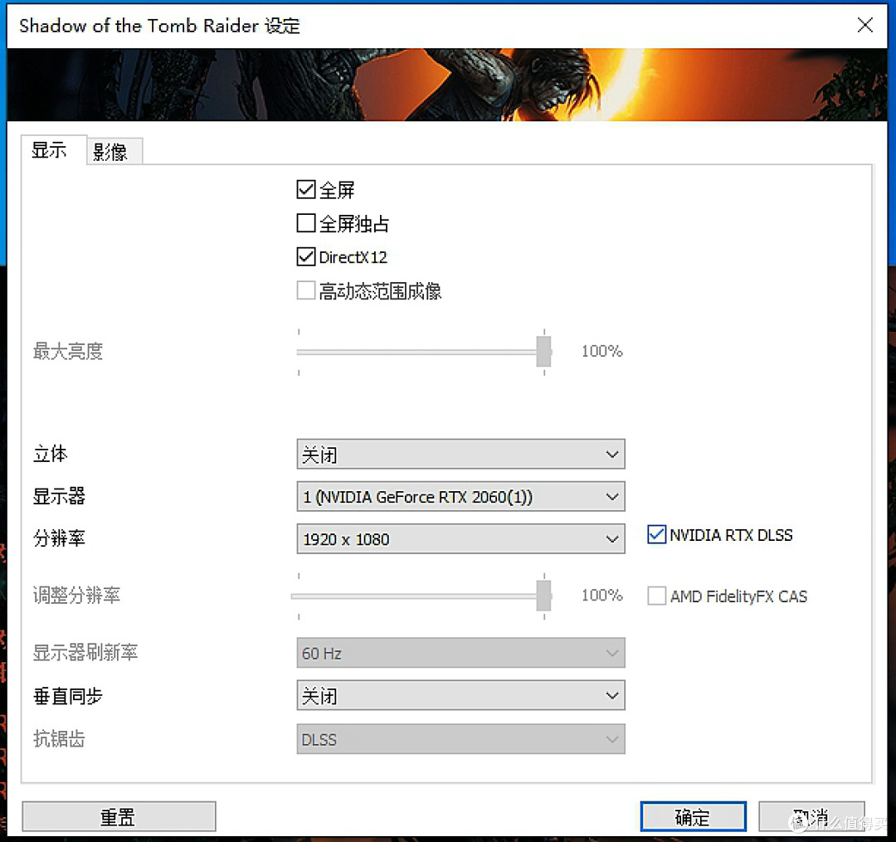This screenshot has height=842, width=896.
Task: Click the window title Shadow of the Tomb Raider 设定
Action: [x=159, y=26]
